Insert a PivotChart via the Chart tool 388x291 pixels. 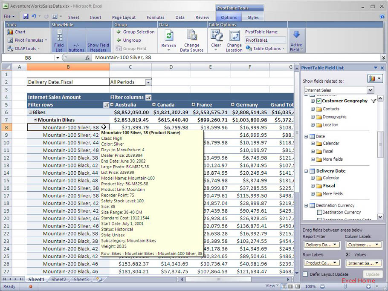coord(16,32)
